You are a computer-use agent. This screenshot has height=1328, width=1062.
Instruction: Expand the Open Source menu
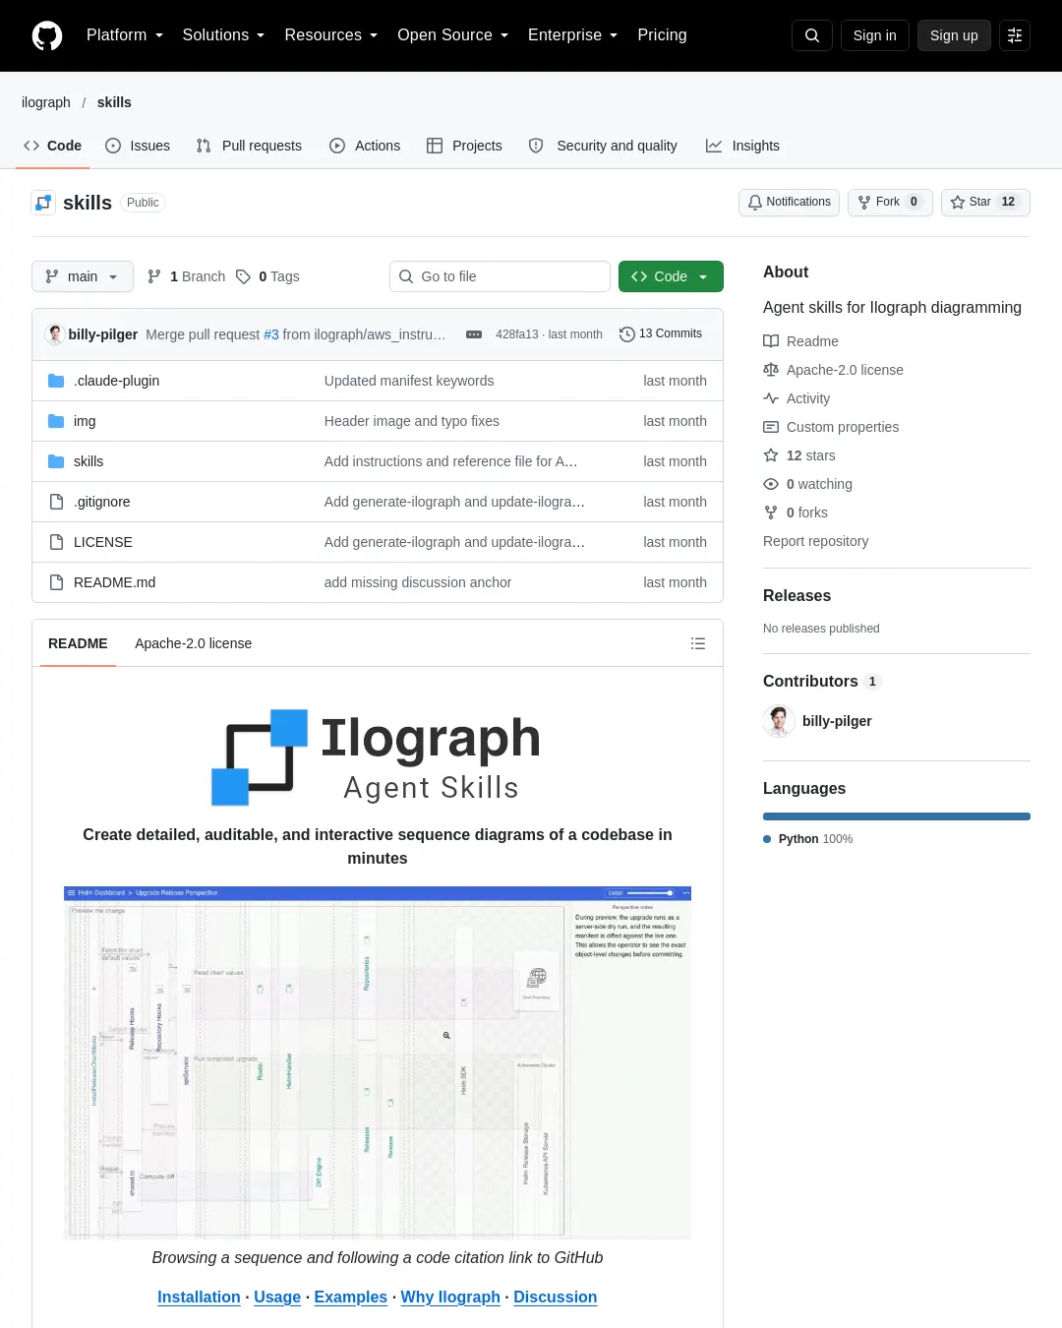coord(452,35)
